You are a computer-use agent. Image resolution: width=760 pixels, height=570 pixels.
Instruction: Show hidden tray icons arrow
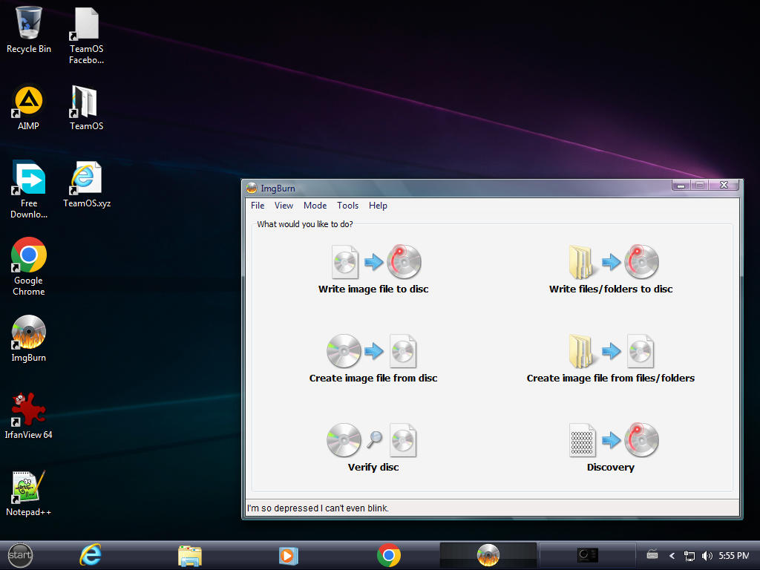[x=672, y=556]
